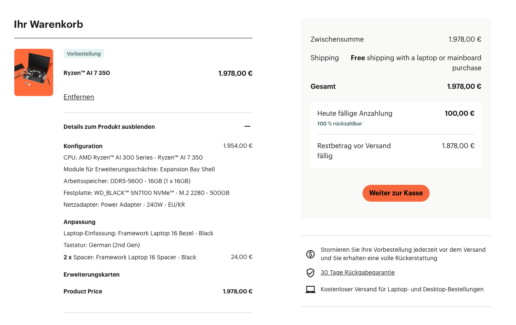516x325 pixels.
Task: Click the laptop free-shipping icon
Action: 310,290
